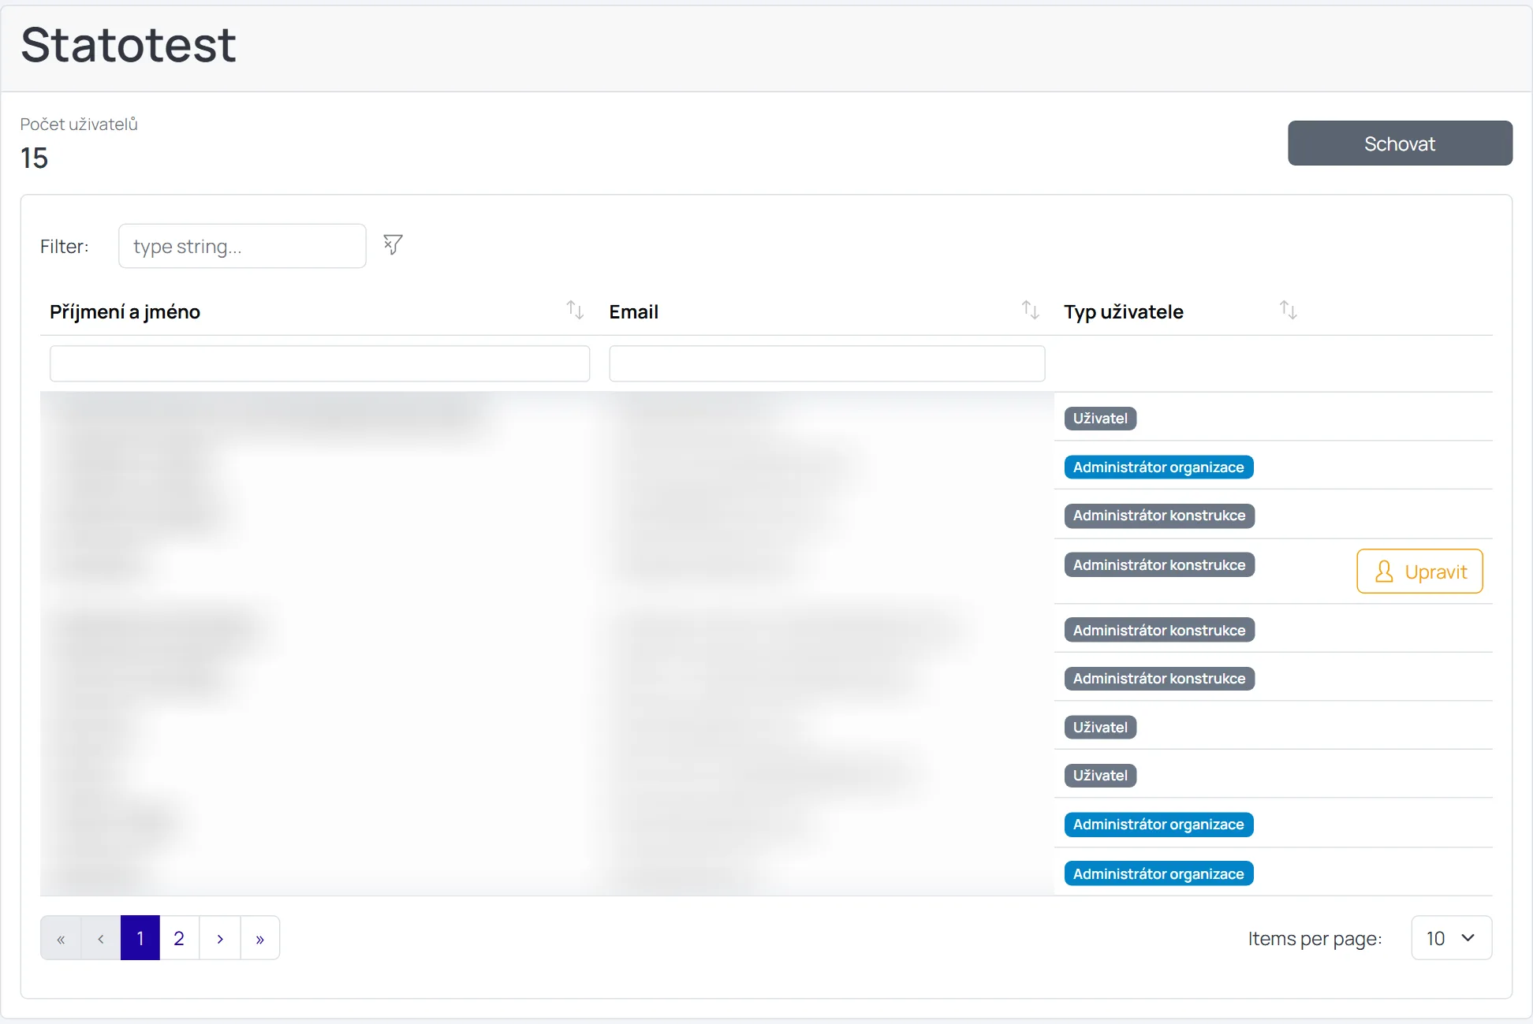Screen dimensions: 1533x1024
Task: Sort by Příjmení a jméno column
Action: [575, 310]
